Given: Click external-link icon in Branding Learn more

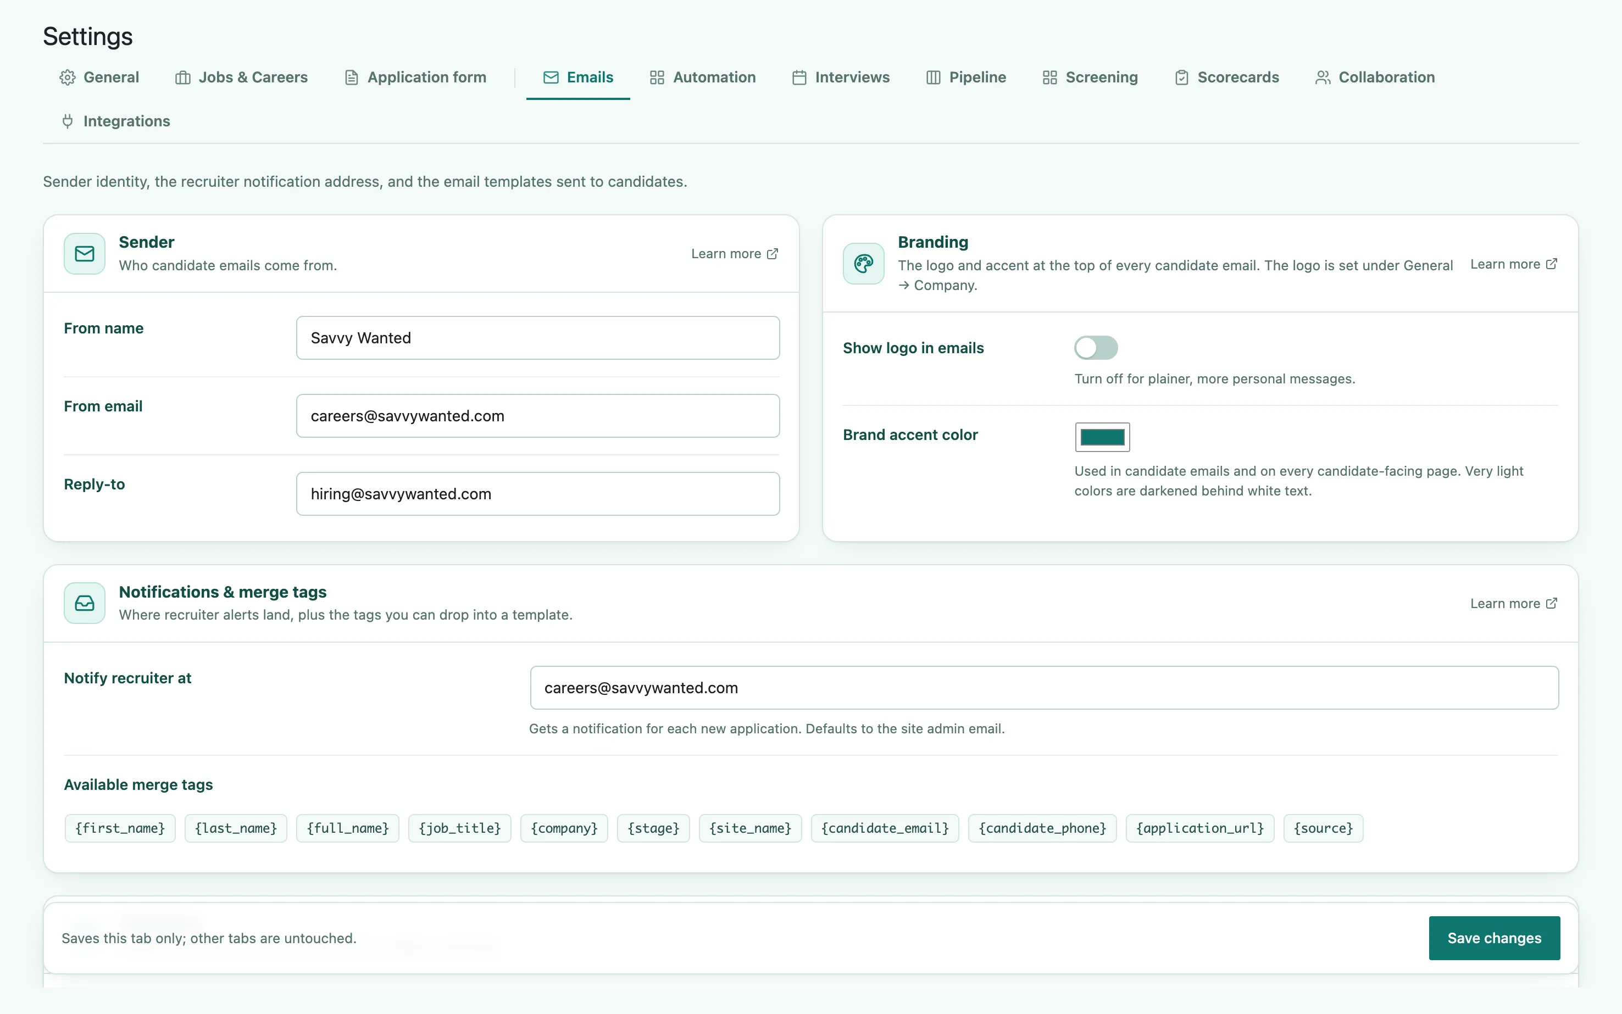Looking at the screenshot, I should pyautogui.click(x=1552, y=264).
